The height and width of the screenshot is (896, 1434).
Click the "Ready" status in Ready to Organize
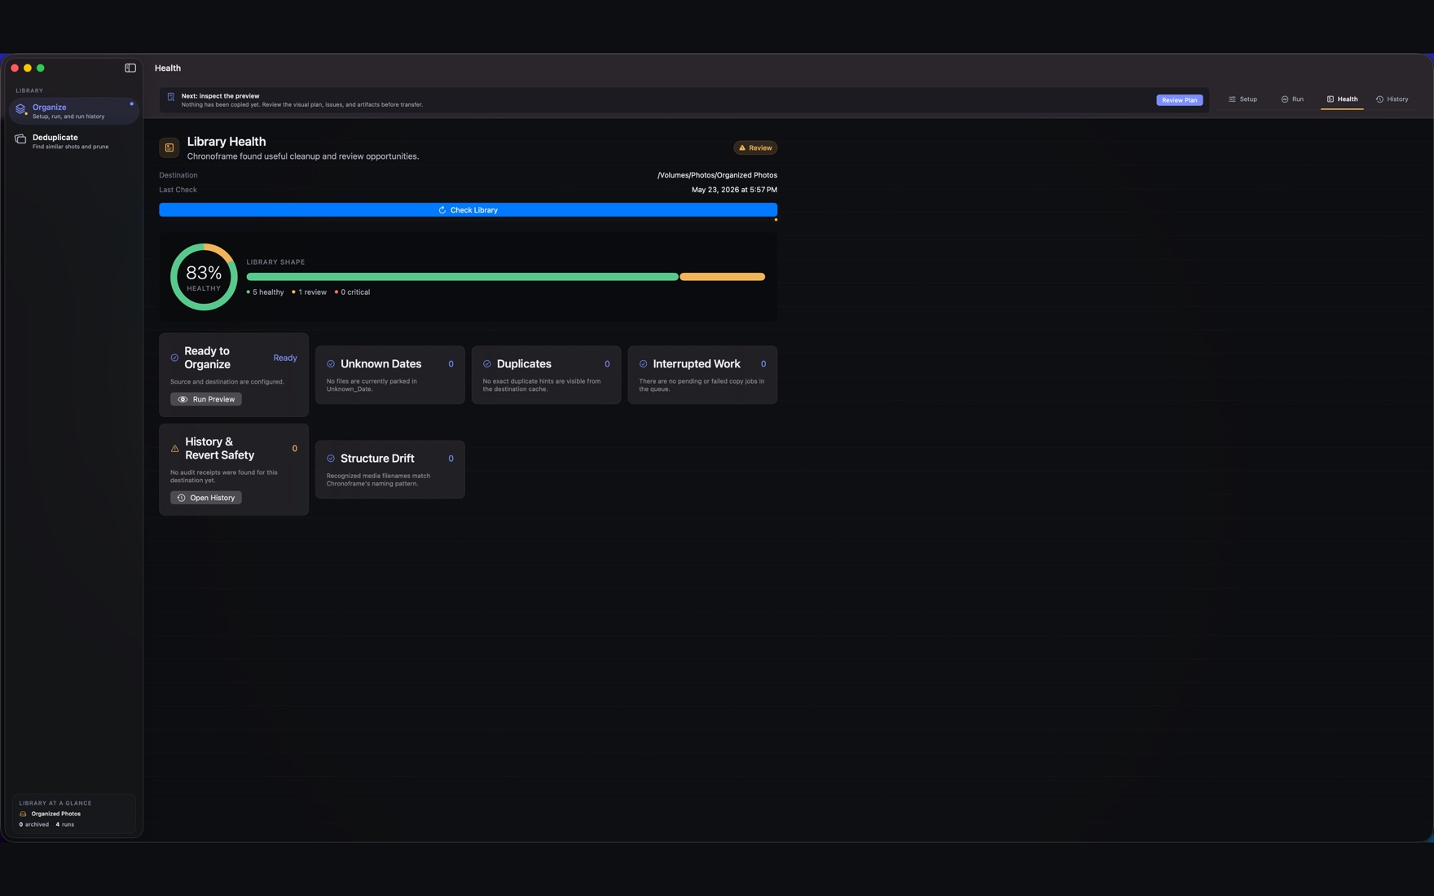[x=285, y=358]
